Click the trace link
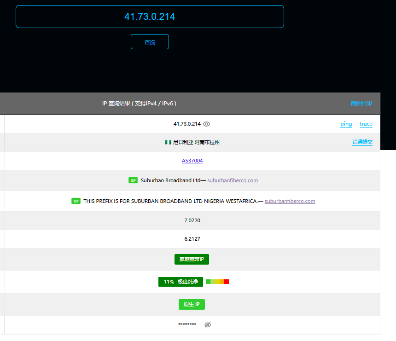Image resolution: width=396 pixels, height=341 pixels. [366, 124]
